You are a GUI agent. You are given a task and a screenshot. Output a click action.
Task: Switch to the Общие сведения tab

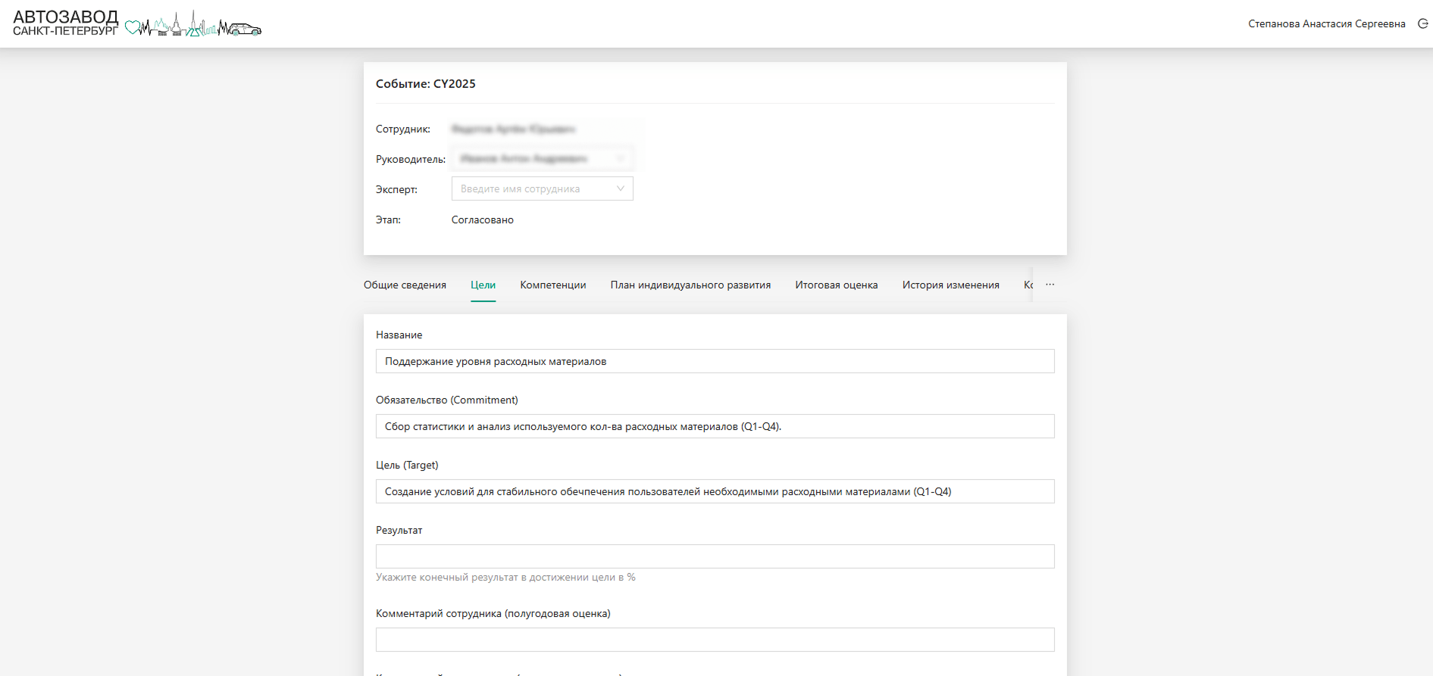405,285
